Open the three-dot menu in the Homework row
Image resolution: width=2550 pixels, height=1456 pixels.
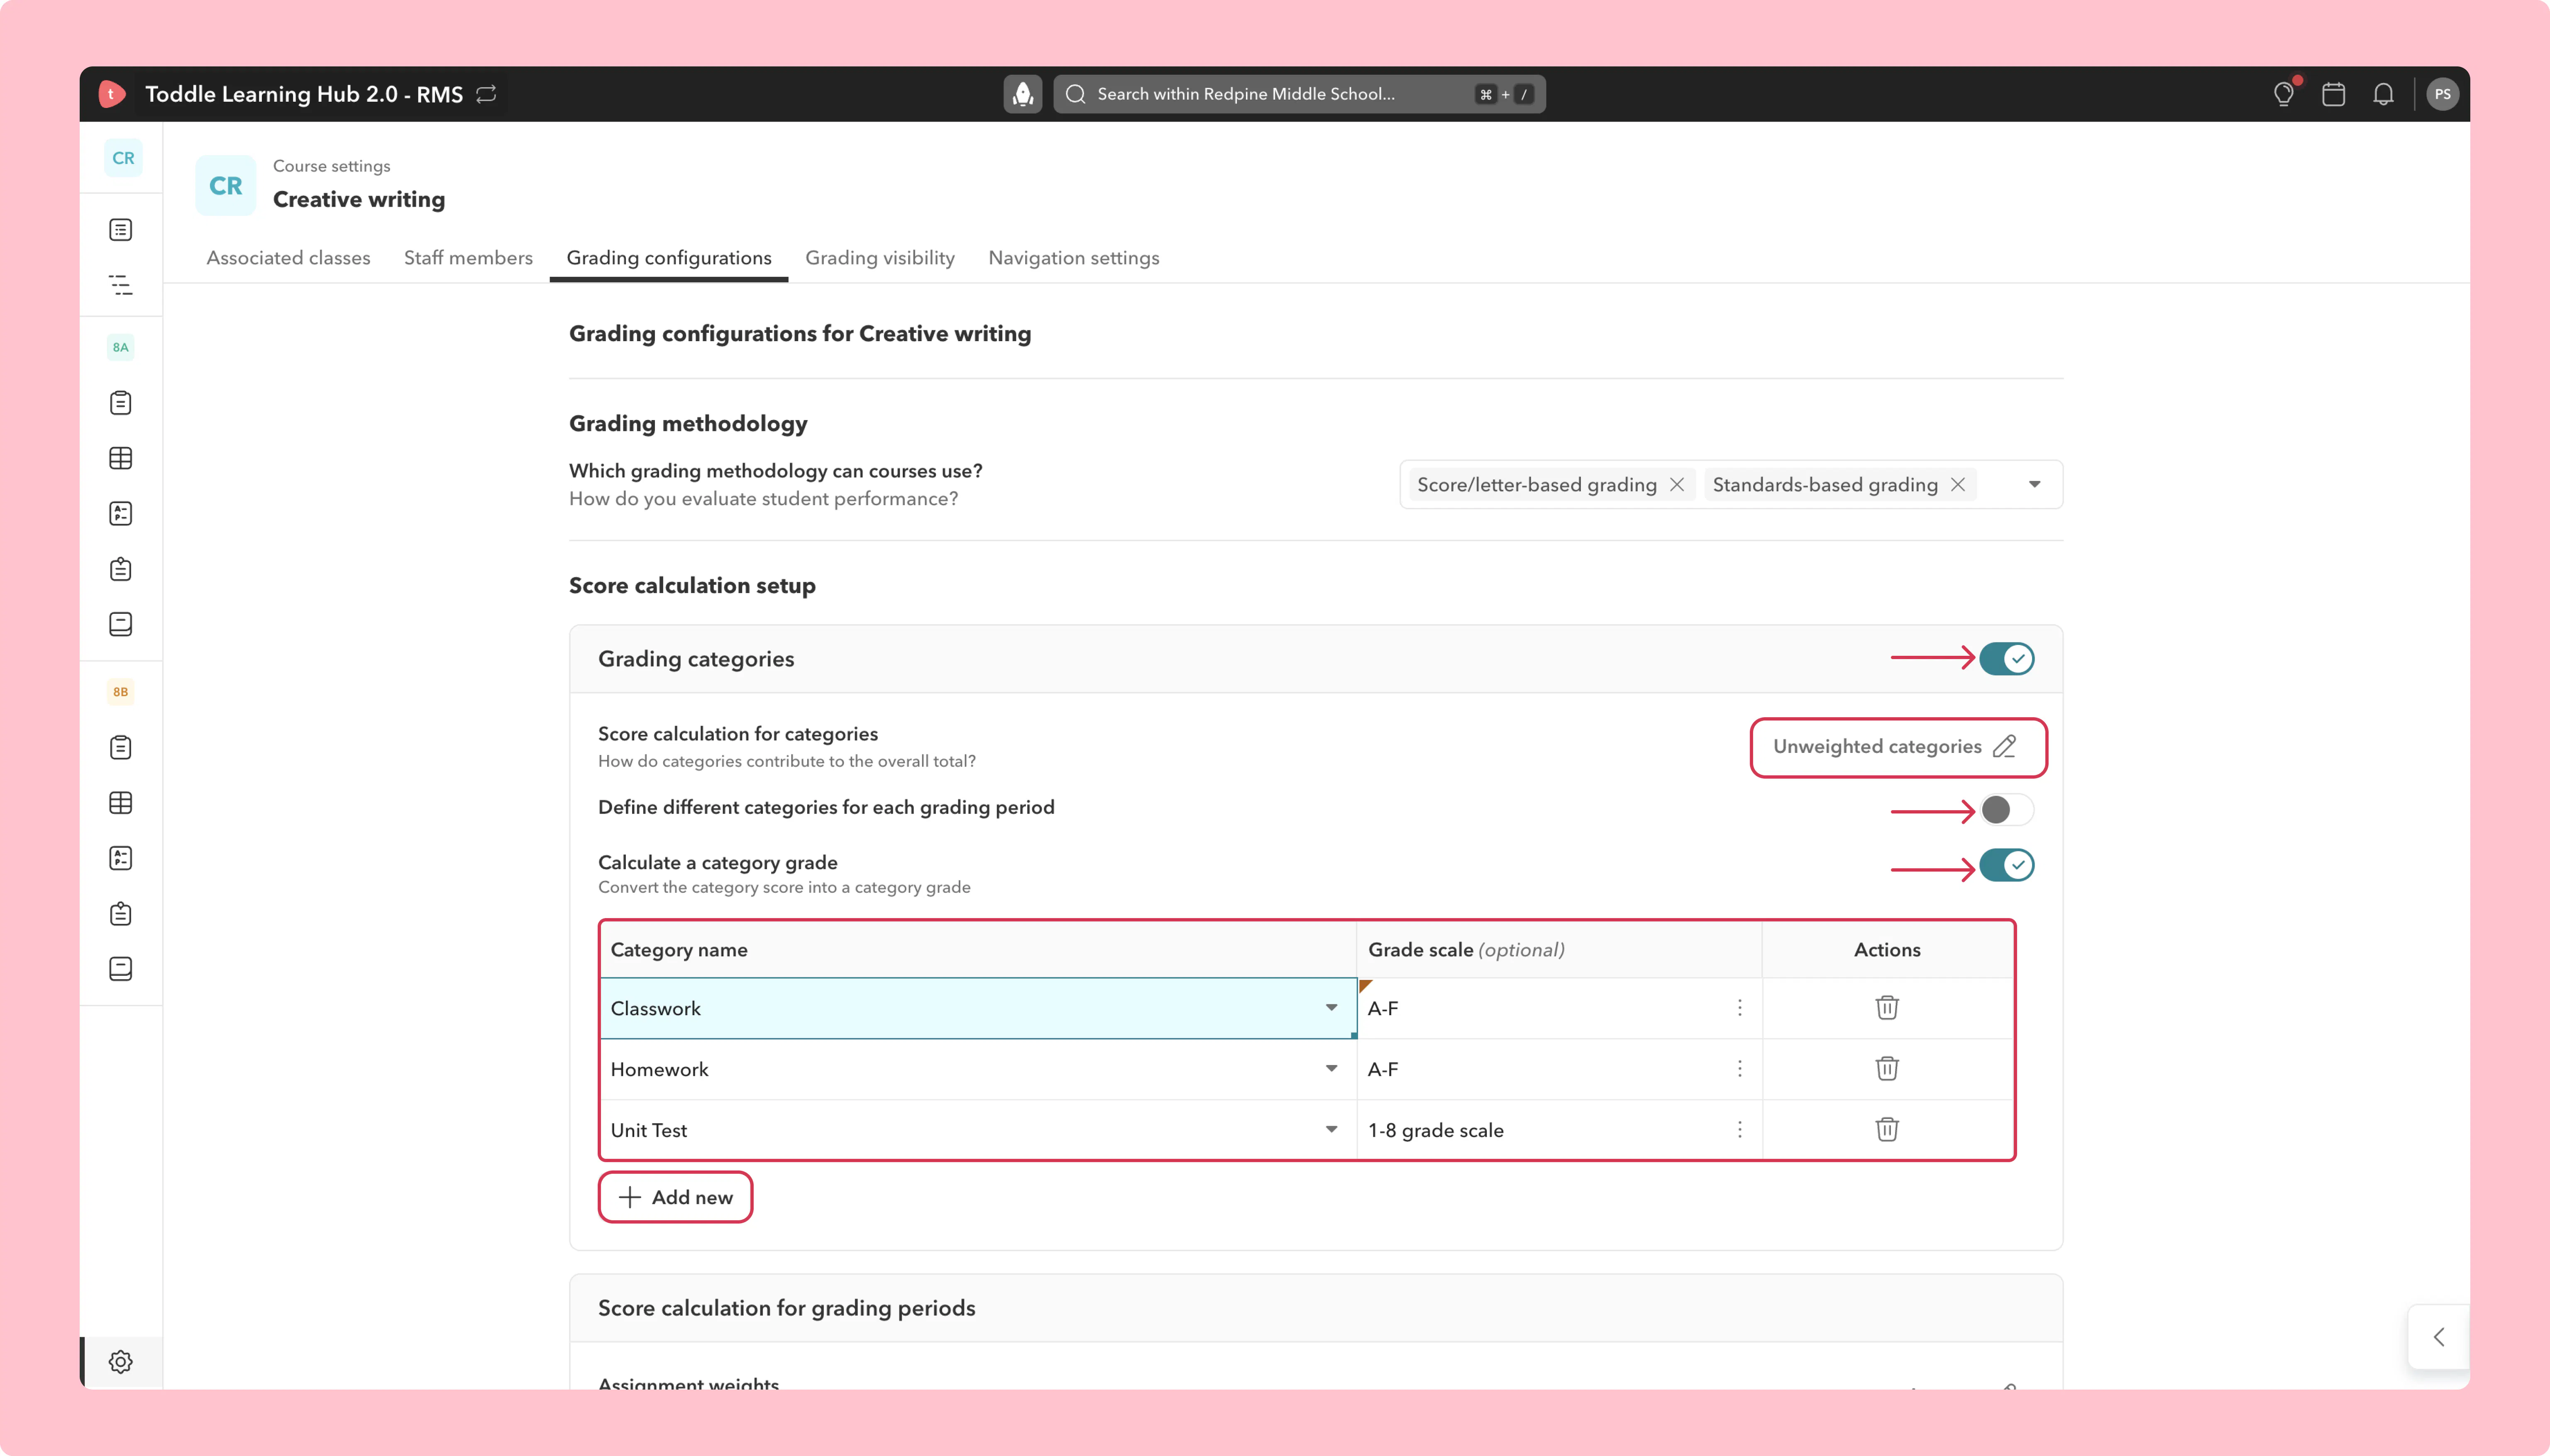tap(1740, 1069)
